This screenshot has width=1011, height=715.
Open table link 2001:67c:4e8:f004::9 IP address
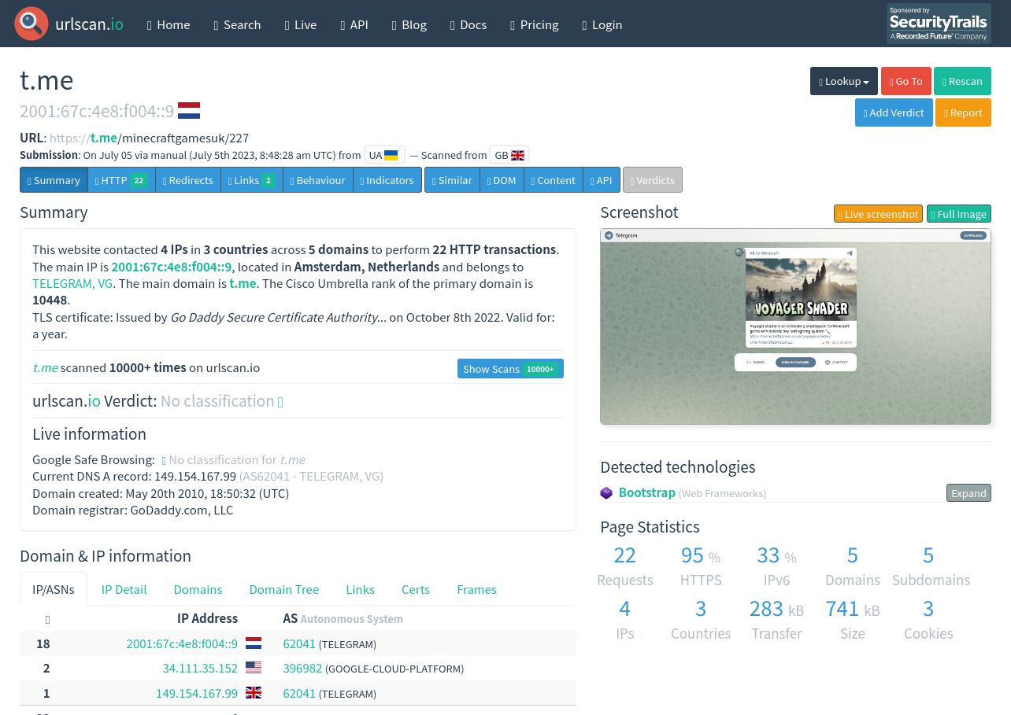click(x=182, y=643)
